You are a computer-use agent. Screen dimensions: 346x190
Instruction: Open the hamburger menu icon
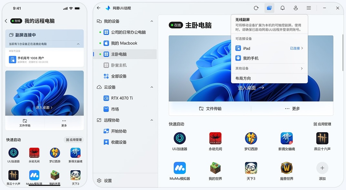pyautogui.click(x=309, y=8)
